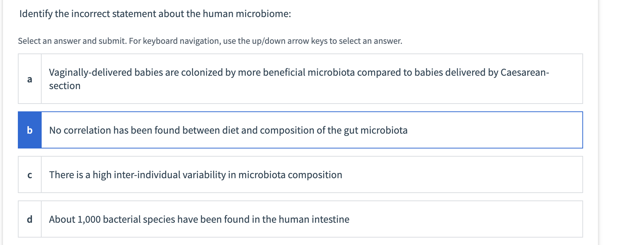Click the empty area below answer d
The image size is (624, 245).
coord(297,241)
